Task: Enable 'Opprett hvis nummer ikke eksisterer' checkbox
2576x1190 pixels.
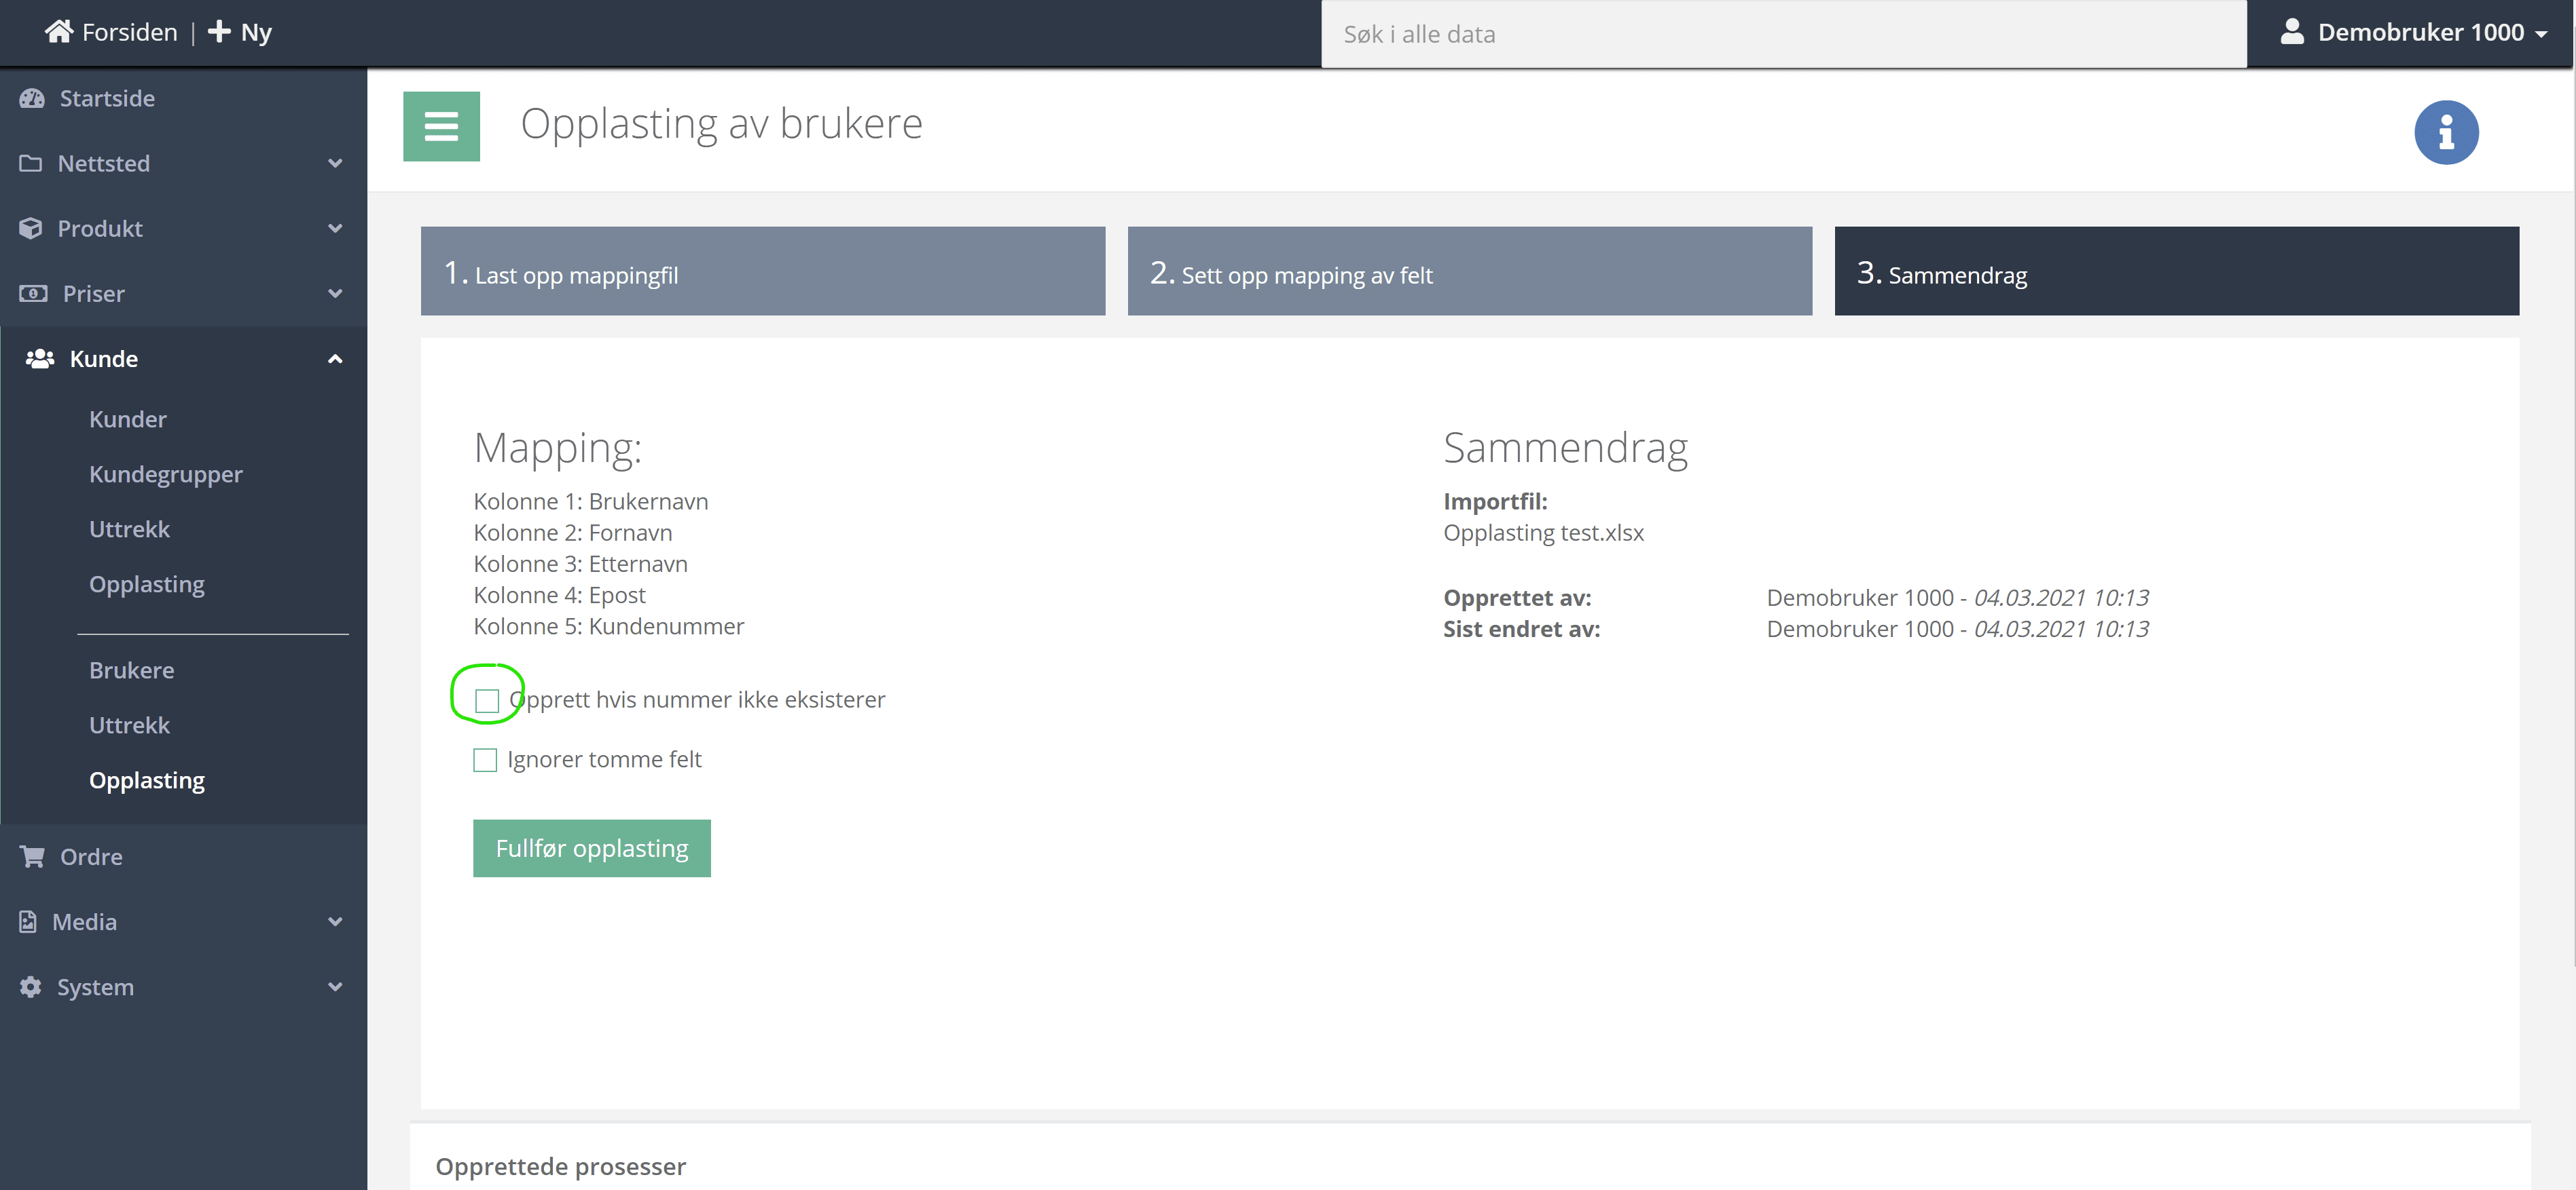Action: coord(487,702)
